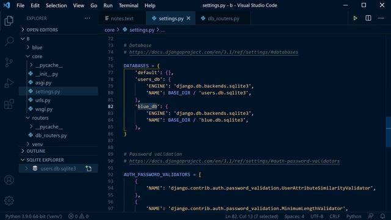Switch to the db_routers.py tab
391x220 pixels.
pyautogui.click(x=224, y=18)
